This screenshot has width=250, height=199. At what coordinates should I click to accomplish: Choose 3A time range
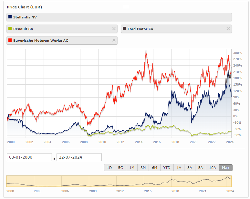tap(190, 168)
